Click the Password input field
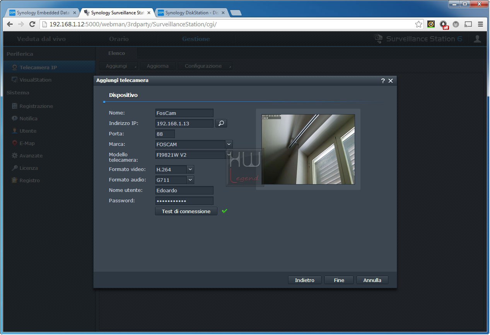Screen dimensions: 490x335 pyautogui.click(x=184, y=201)
